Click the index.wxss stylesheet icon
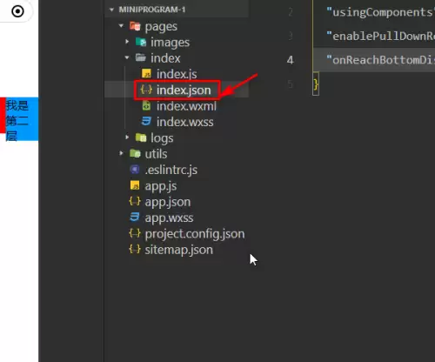Screen dimensions: 435x362 point(146,121)
